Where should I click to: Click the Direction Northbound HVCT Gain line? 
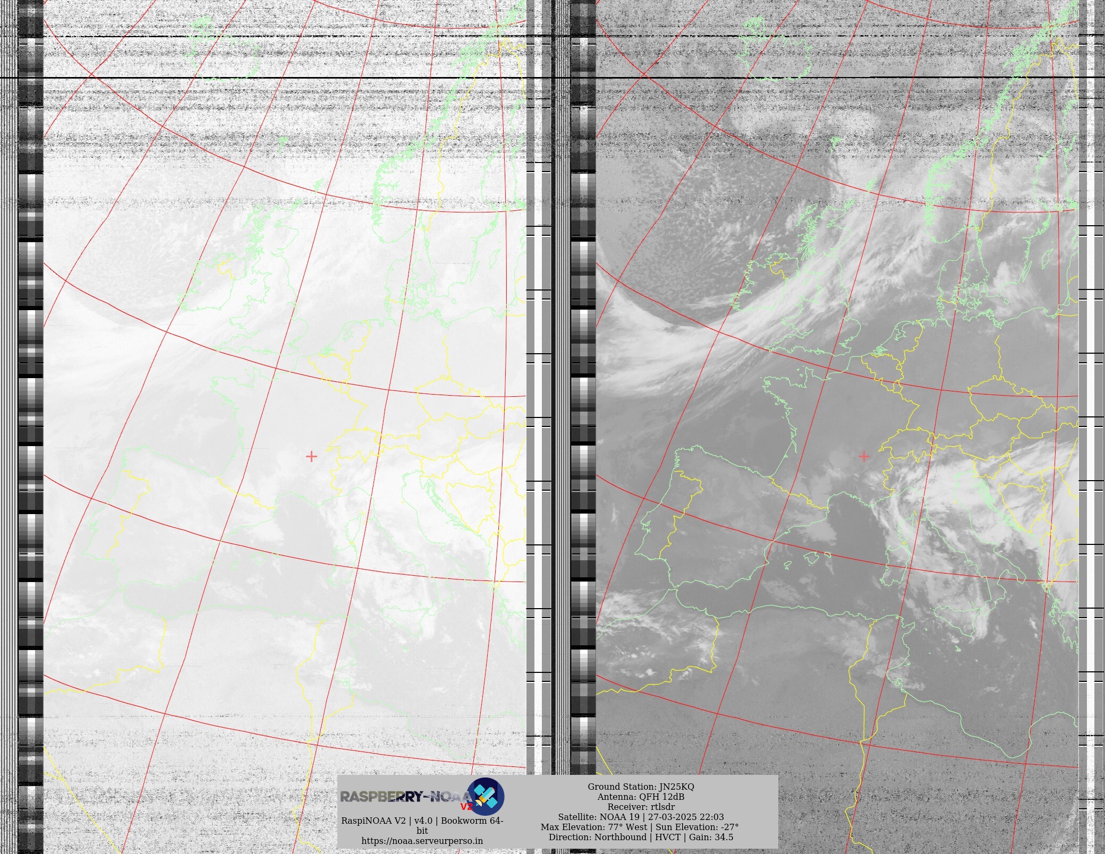641,837
